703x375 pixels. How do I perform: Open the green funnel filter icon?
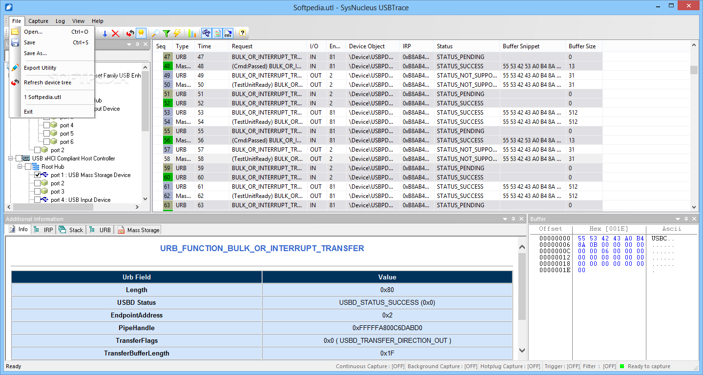tap(166, 33)
